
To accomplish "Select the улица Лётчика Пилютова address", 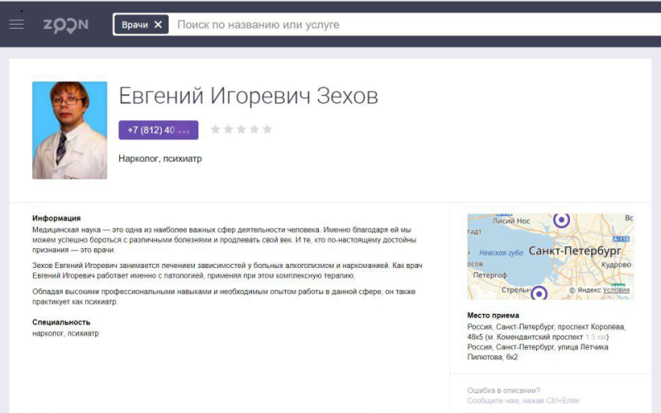I will pos(537,352).
